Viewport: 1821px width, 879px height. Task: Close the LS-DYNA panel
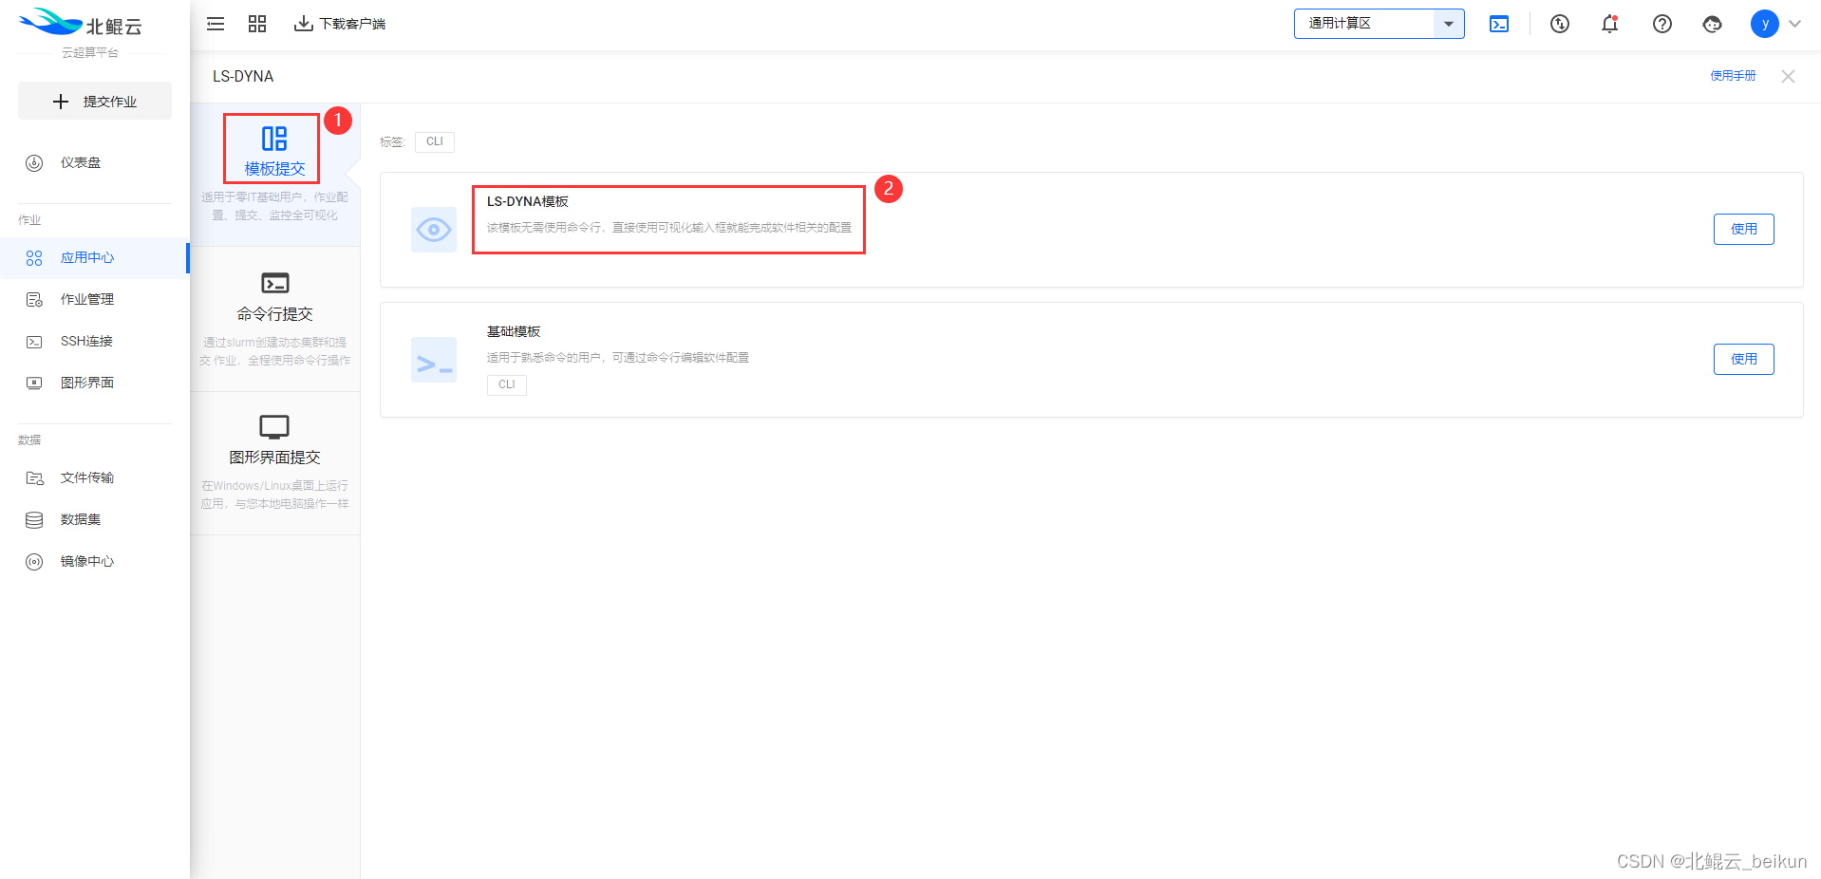1788,76
